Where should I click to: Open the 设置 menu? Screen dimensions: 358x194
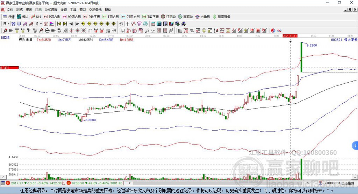(64, 9)
